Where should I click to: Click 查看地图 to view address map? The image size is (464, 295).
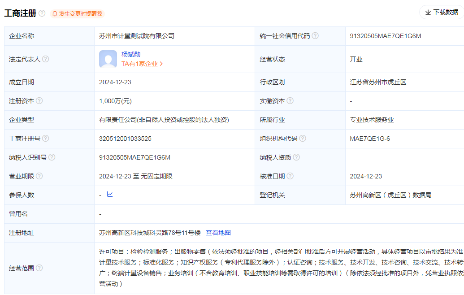point(218,233)
